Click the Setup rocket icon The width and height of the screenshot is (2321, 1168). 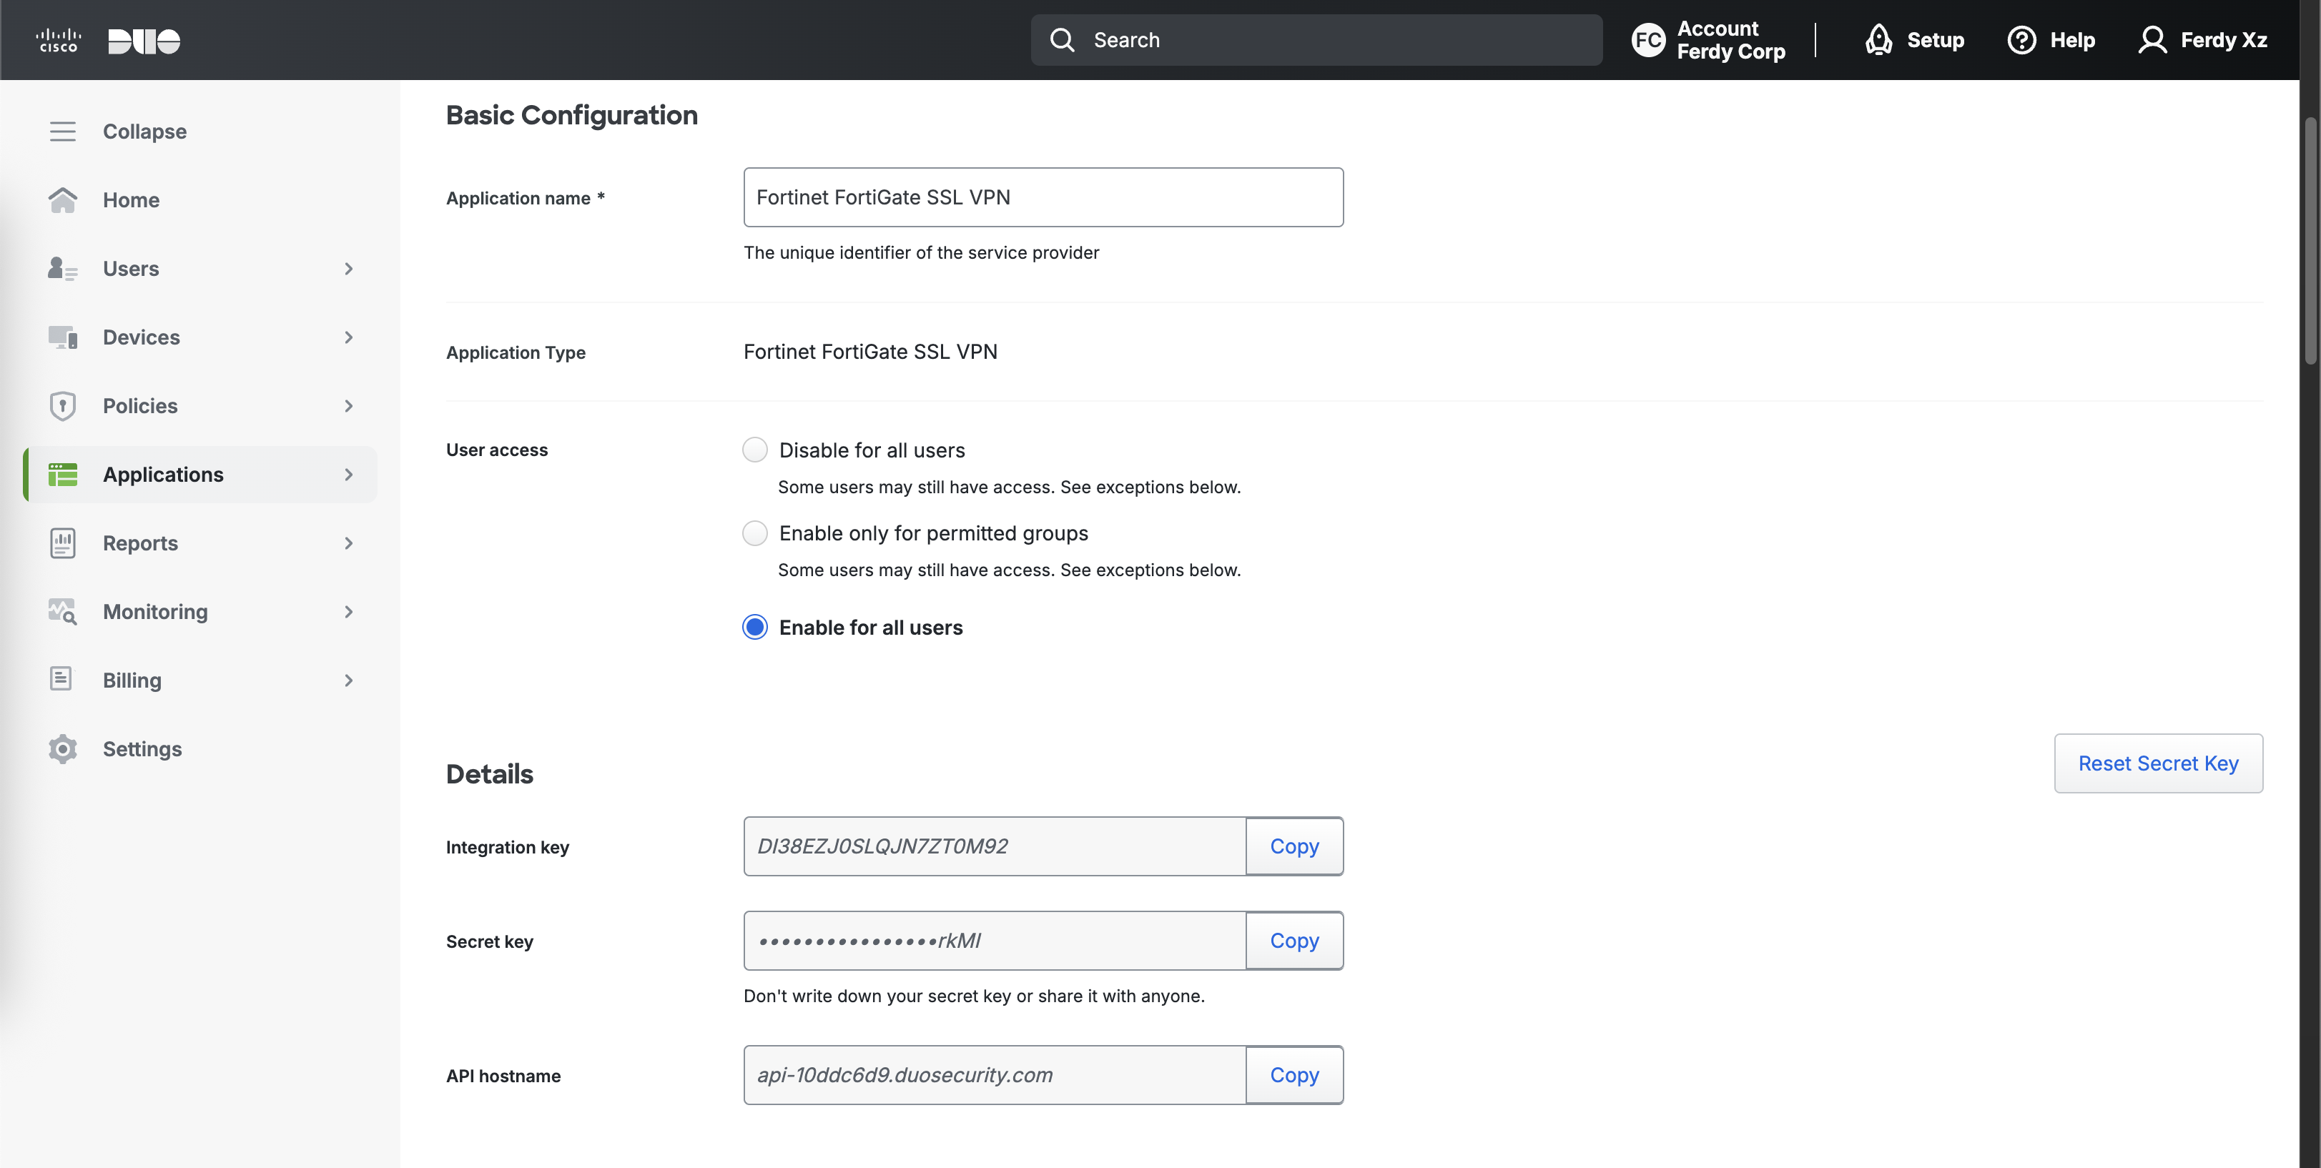point(1878,39)
